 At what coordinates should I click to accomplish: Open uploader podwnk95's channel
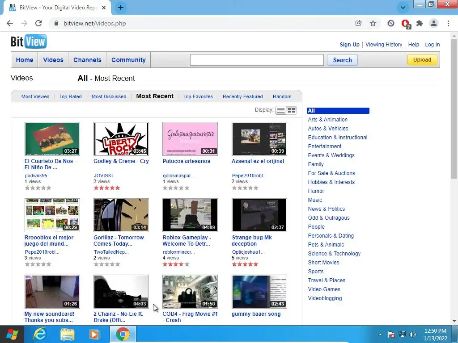click(36, 176)
